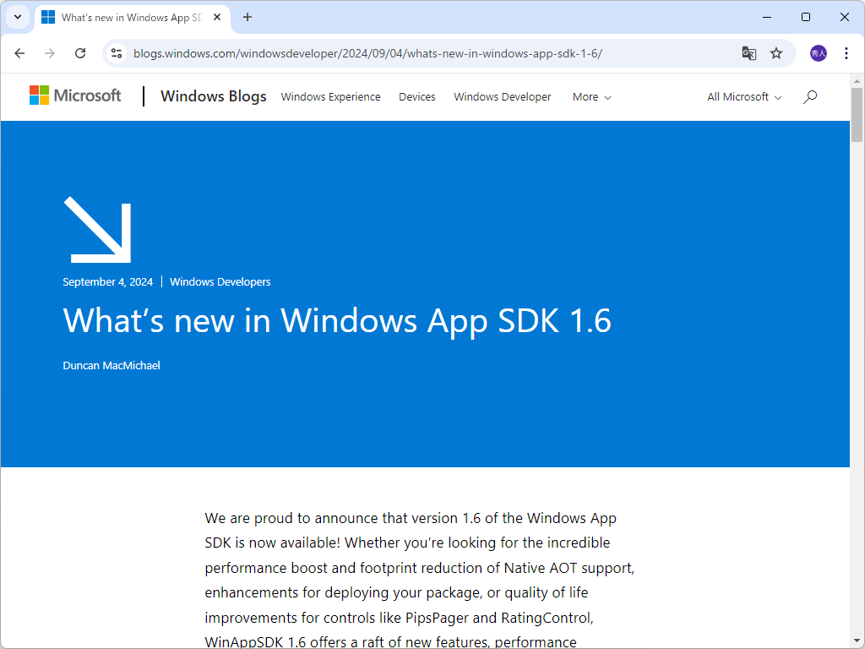Maximize the Chrome window
The width and height of the screenshot is (865, 649).
[x=805, y=17]
